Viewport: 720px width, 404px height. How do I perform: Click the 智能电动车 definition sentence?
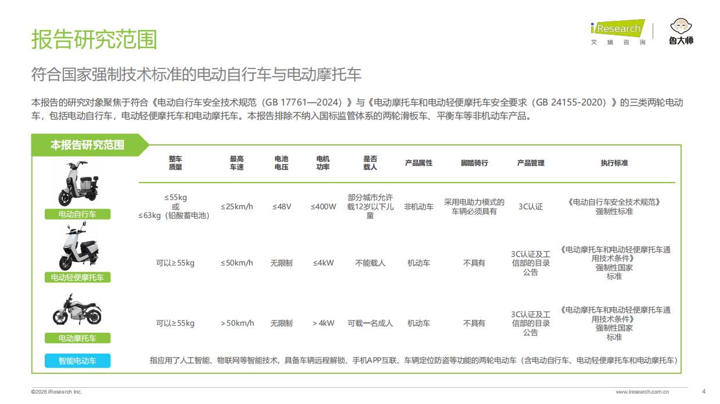point(414,360)
